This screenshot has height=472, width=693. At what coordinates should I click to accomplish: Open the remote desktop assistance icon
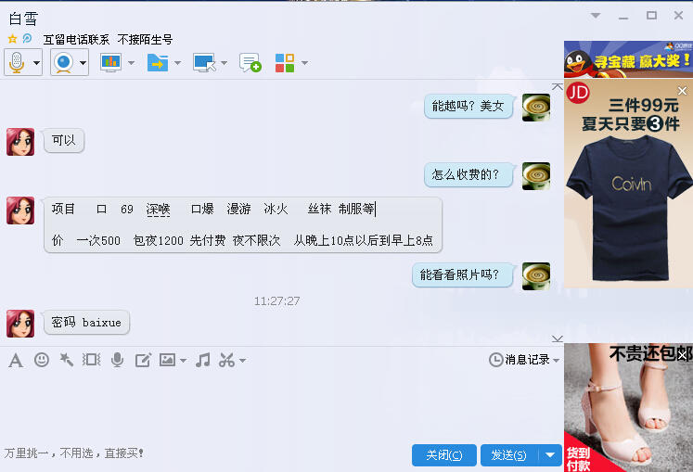(204, 63)
